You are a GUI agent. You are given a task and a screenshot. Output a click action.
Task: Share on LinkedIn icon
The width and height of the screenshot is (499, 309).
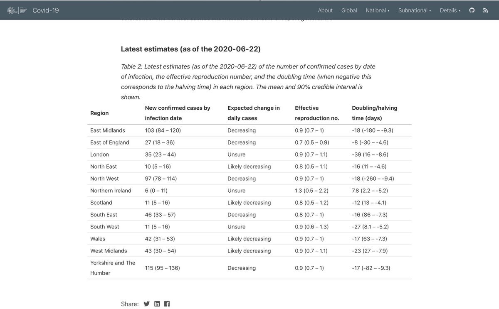point(157,304)
